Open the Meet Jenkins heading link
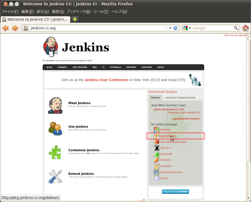The width and height of the screenshot is (251, 202). pyautogui.click(x=79, y=103)
